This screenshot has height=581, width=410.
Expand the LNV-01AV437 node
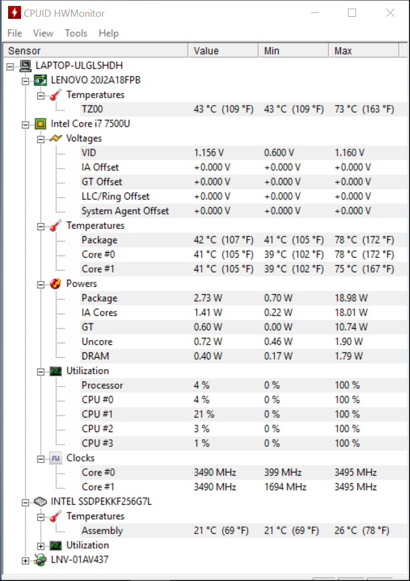(25, 561)
